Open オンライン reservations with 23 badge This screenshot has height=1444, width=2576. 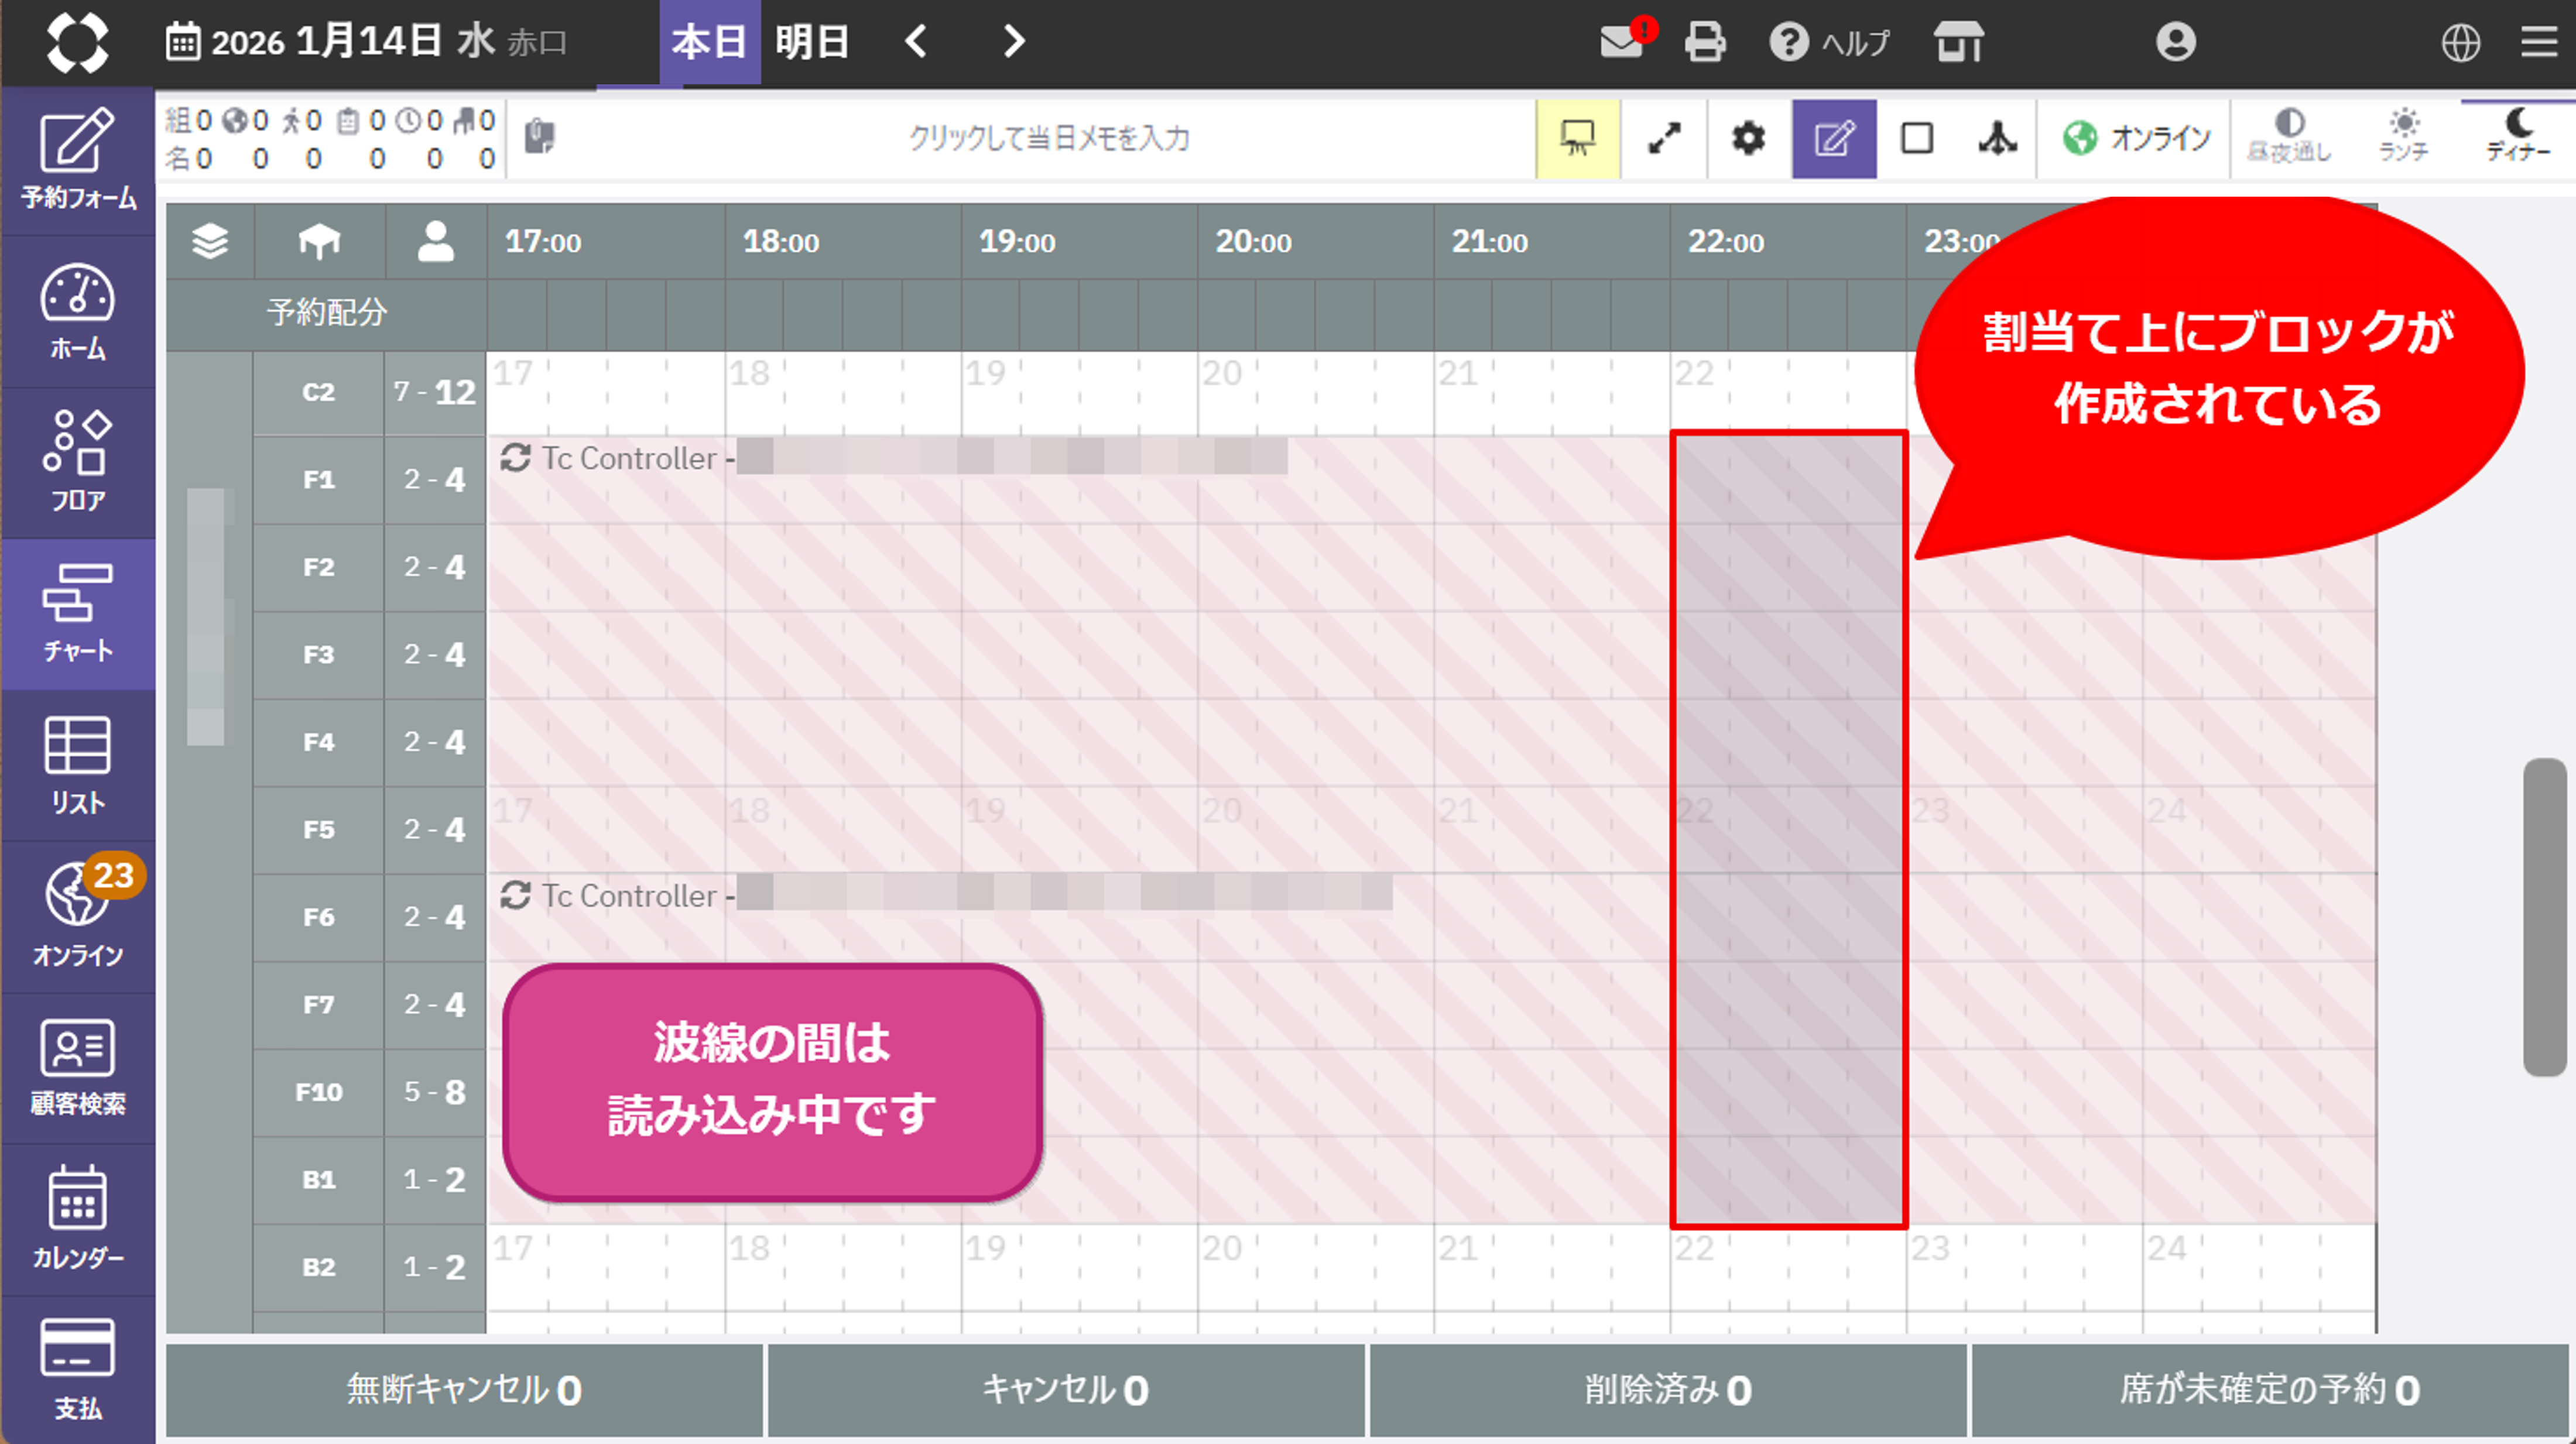[x=78, y=917]
